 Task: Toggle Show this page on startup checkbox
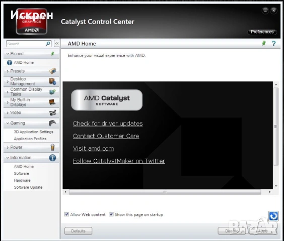tap(111, 214)
